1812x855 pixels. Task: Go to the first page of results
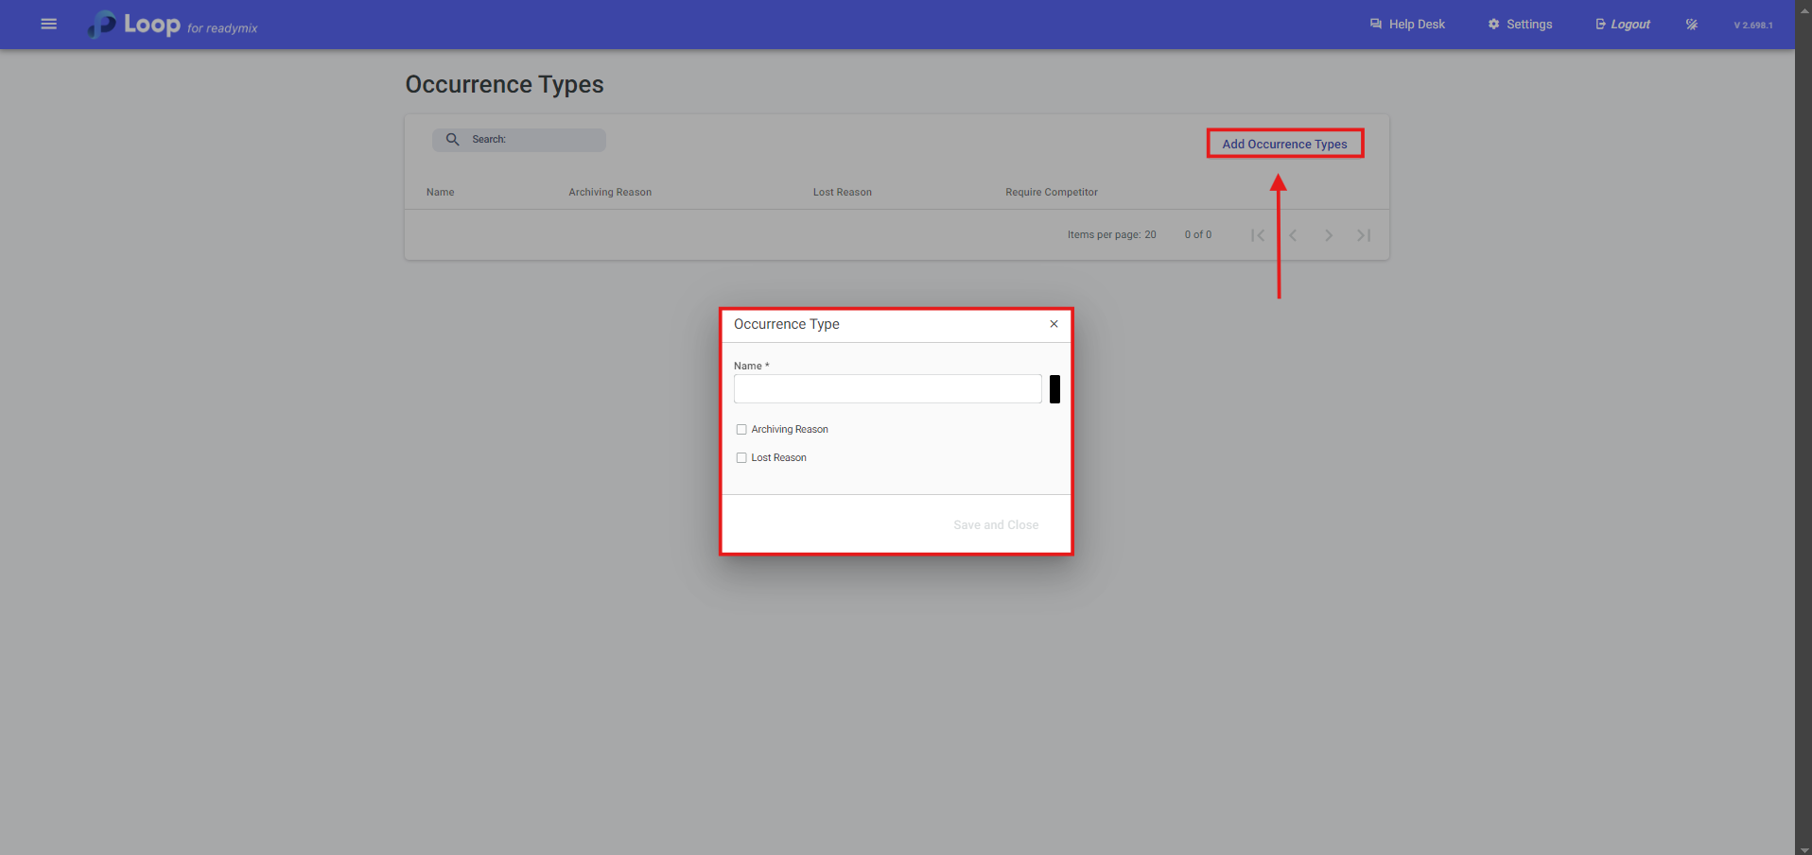(1257, 235)
